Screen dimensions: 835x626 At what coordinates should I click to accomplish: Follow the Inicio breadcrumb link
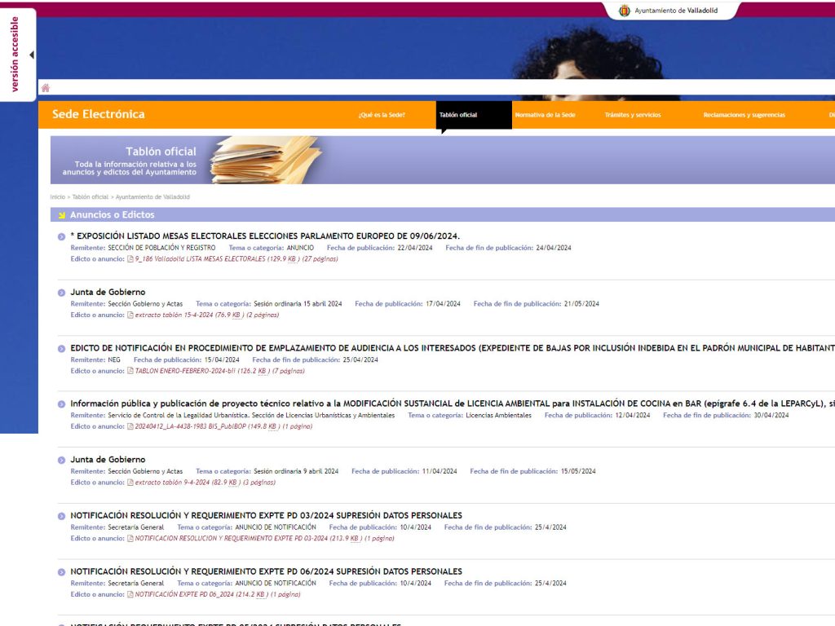57,197
